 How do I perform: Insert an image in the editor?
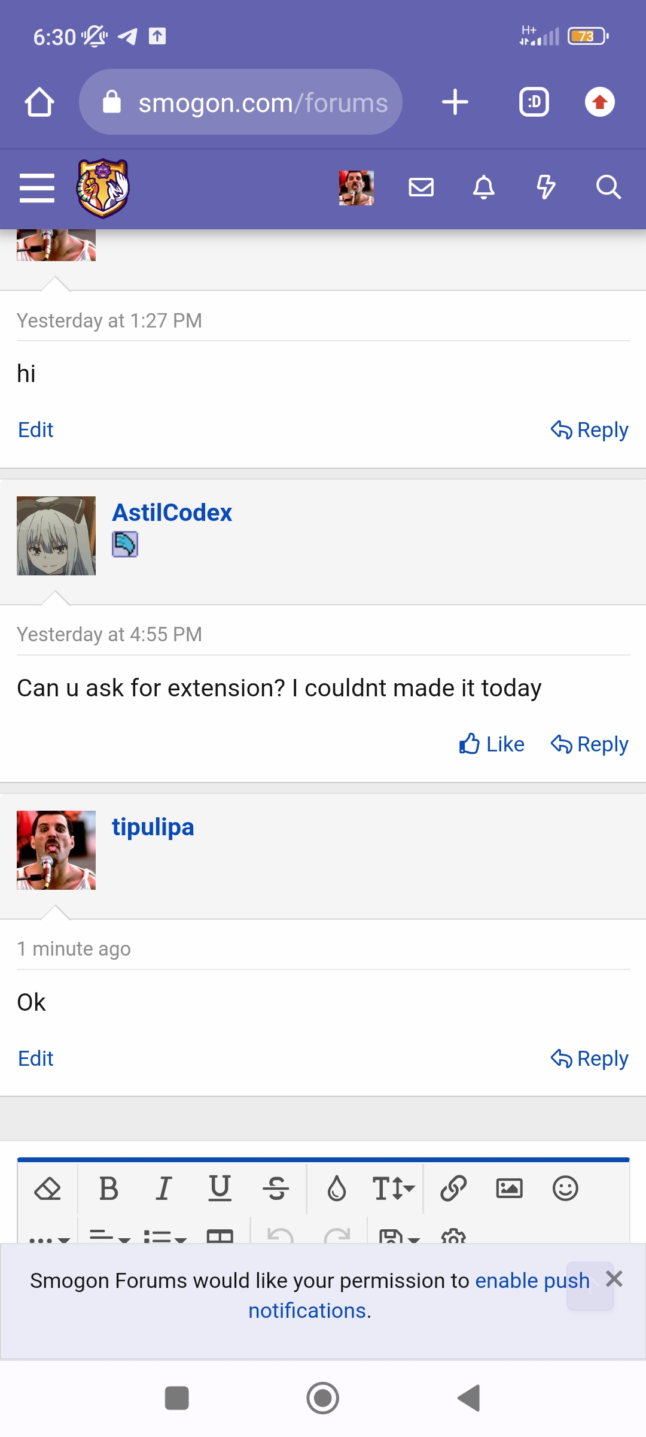tap(509, 1189)
